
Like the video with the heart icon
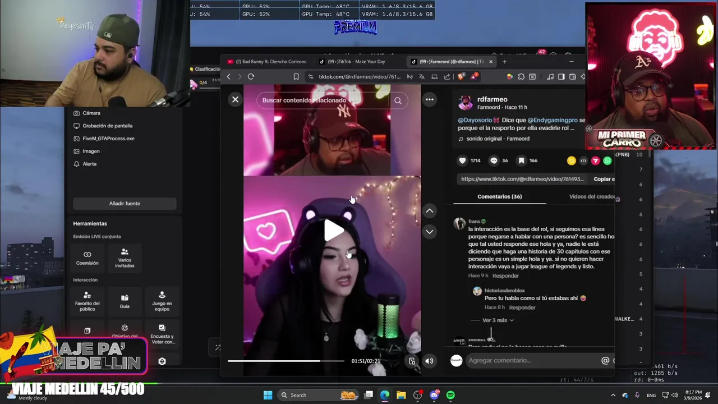(462, 160)
